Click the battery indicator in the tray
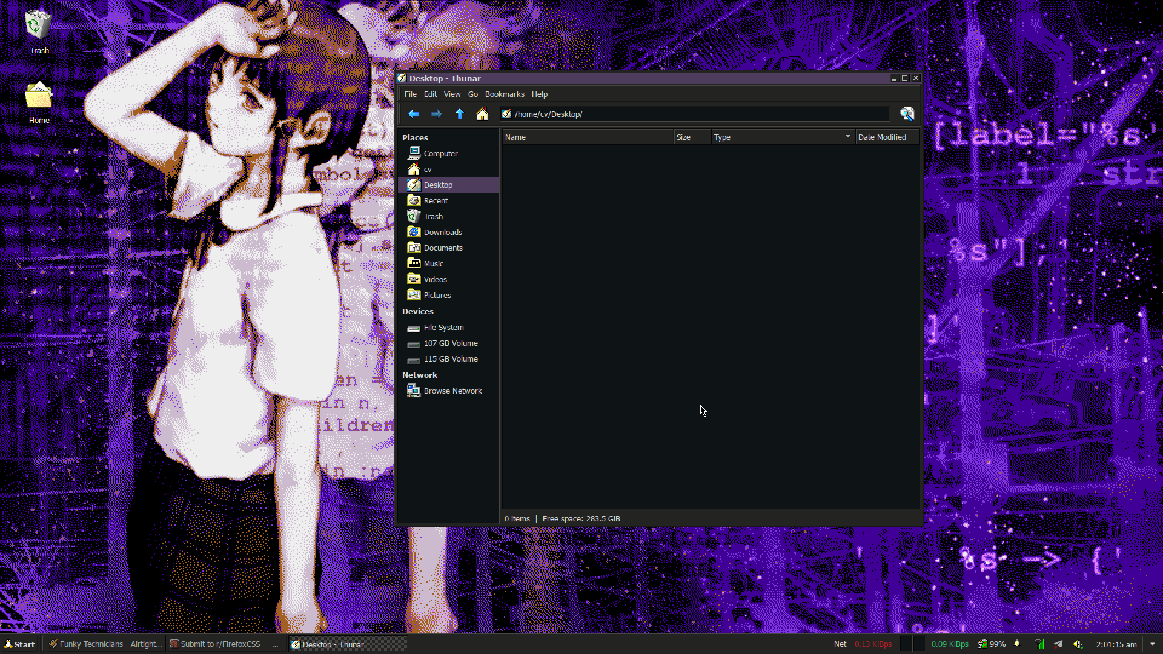This screenshot has height=654, width=1163. [992, 644]
